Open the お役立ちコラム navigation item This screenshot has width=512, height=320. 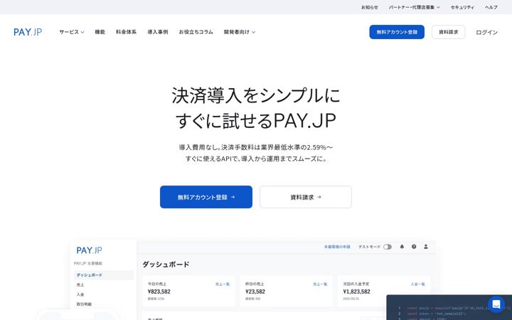pos(196,32)
